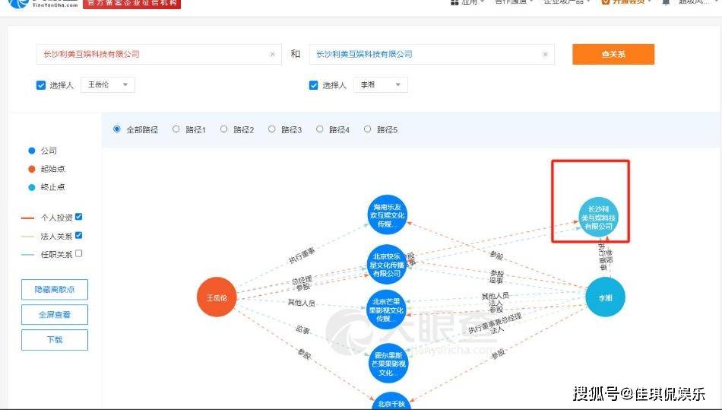Select the 路径4 radio button
The image size is (722, 410).
click(319, 129)
